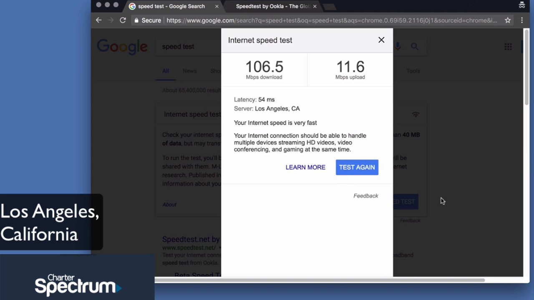
Task: Click the Google logo
Action: tap(122, 47)
